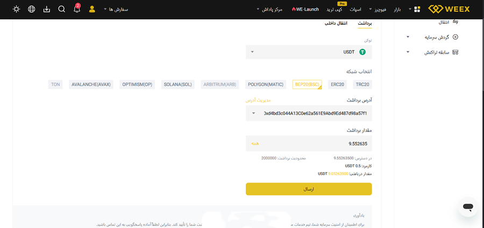Click انتقال in the sidebar

point(444,22)
